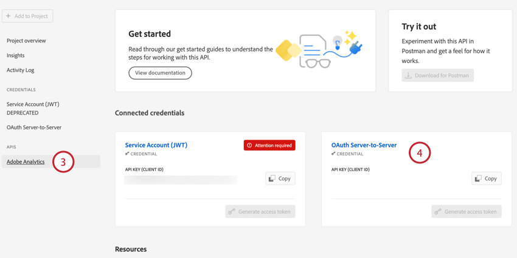The height and width of the screenshot is (258, 517).
Task: Click the key icon beside Service Account Generate access token
Action: click(x=232, y=212)
